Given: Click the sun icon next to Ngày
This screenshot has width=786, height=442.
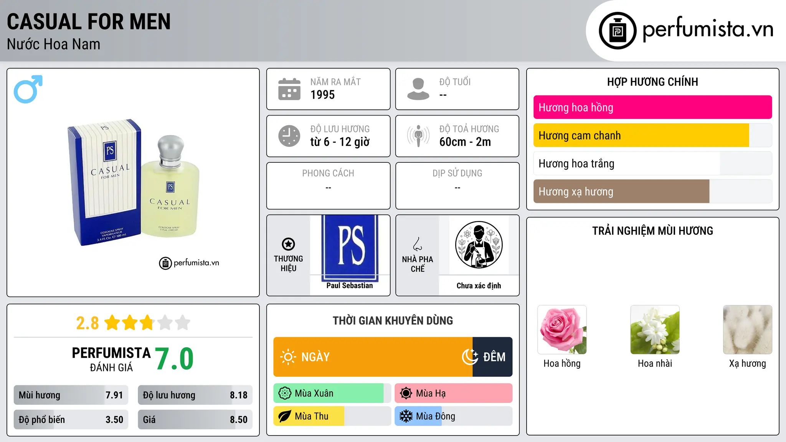Looking at the screenshot, I should click(288, 357).
